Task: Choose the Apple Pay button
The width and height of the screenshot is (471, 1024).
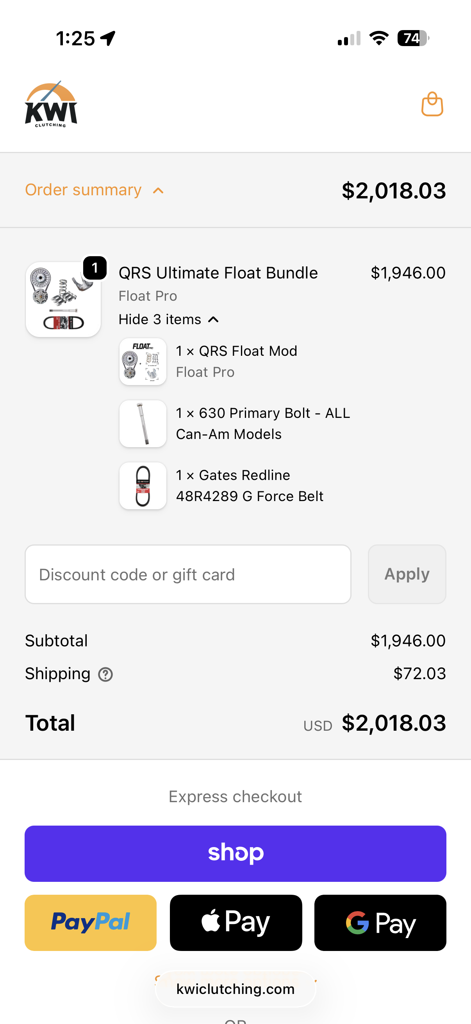Action: pos(236,922)
